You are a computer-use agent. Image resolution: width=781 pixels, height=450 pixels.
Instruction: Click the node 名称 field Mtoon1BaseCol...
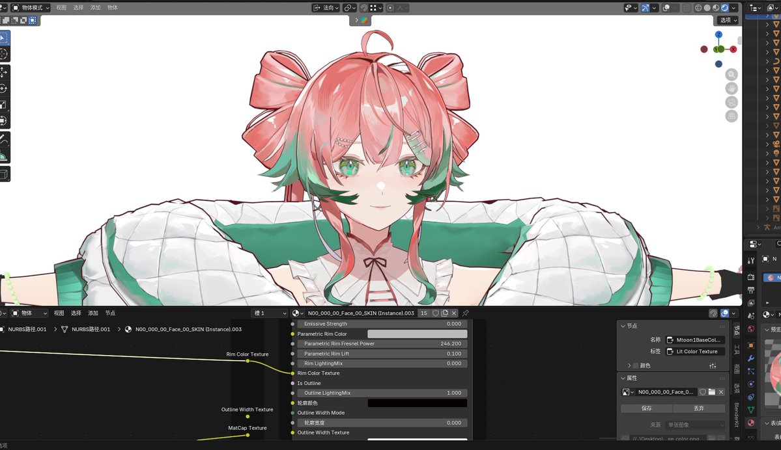[695, 340]
